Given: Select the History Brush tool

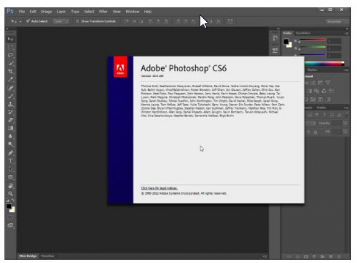Looking at the screenshot, I should [10, 112].
